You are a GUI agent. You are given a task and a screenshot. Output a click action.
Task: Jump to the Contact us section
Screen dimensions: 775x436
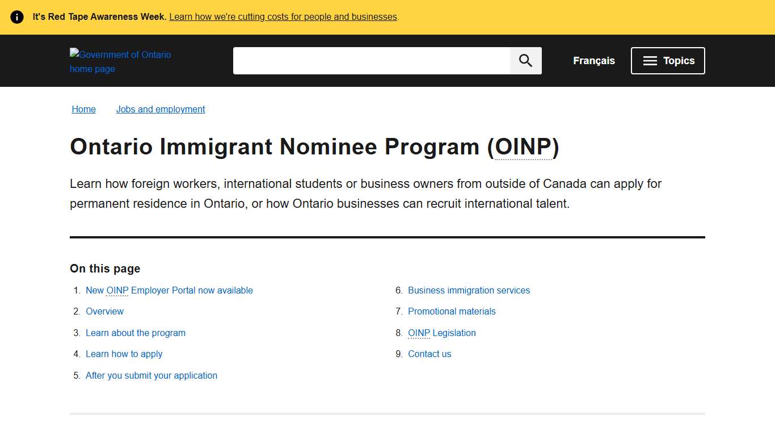click(x=429, y=354)
